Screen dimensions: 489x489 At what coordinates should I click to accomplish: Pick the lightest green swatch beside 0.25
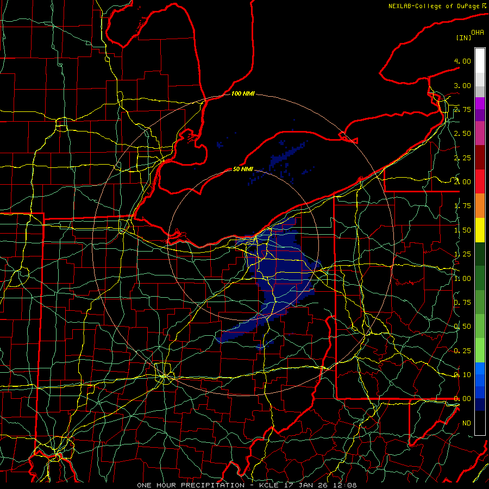480,350
